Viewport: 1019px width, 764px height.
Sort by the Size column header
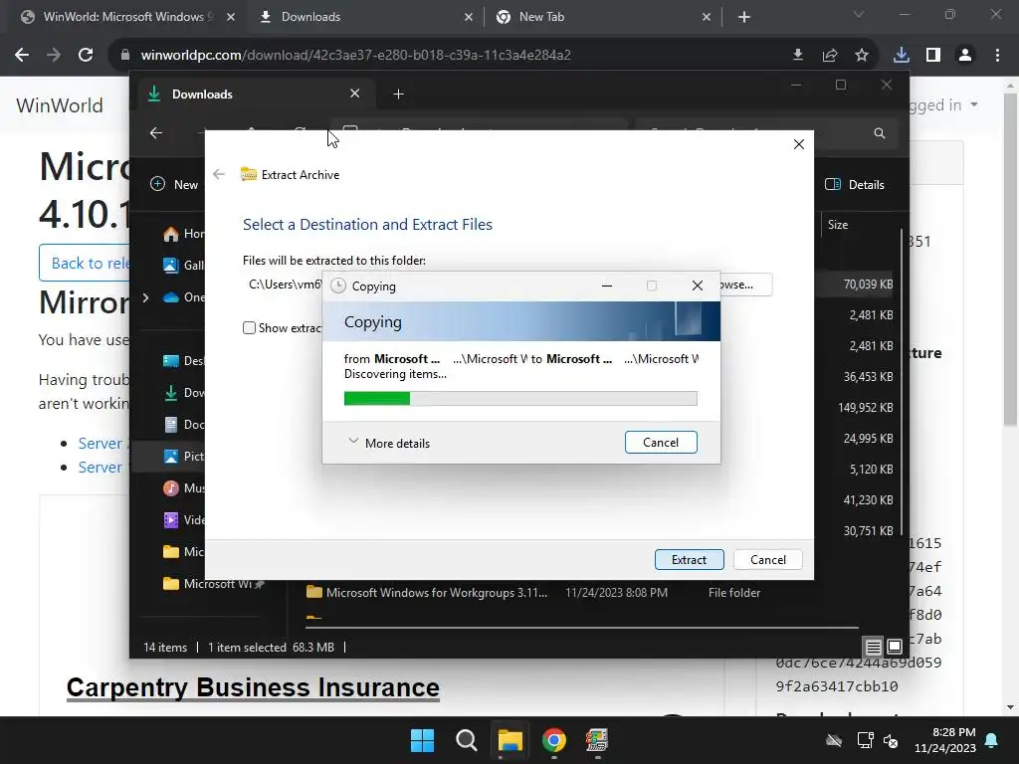(x=838, y=225)
